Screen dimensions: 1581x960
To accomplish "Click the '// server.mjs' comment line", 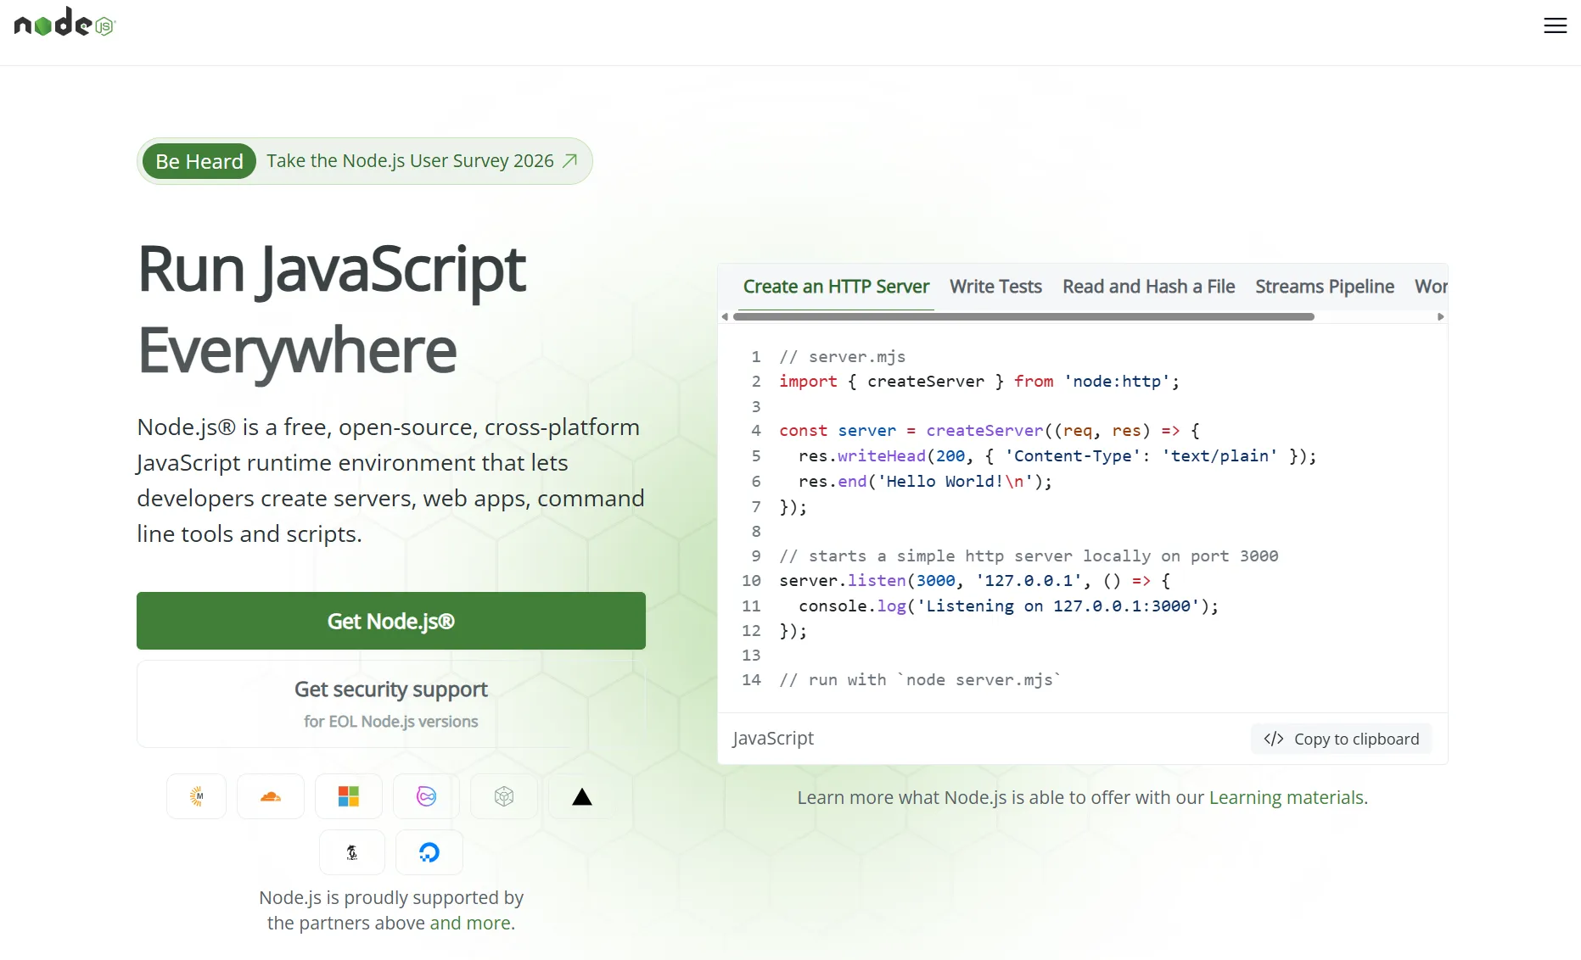I will [843, 356].
